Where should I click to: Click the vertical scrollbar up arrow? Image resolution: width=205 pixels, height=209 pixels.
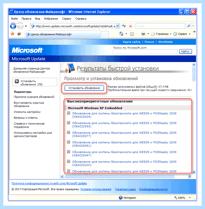194,65
